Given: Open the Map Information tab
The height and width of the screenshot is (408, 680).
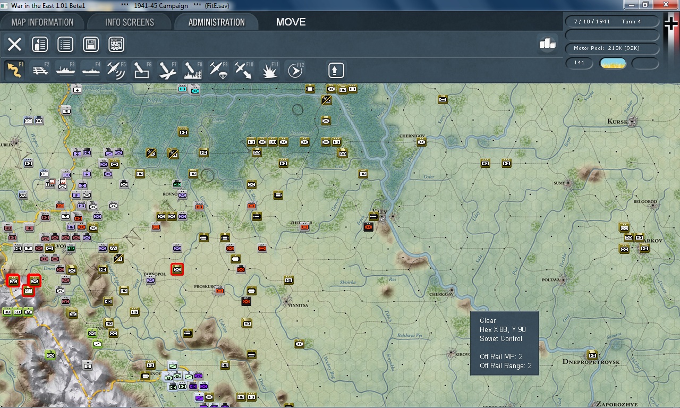Looking at the screenshot, I should point(42,22).
